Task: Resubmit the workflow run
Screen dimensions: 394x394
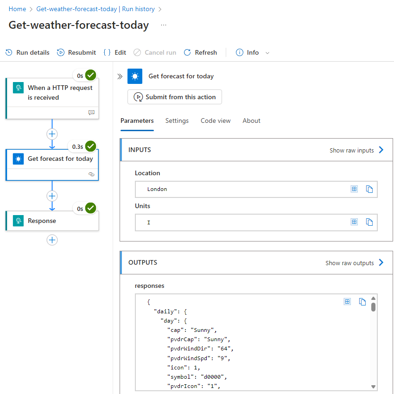Action: (76, 52)
